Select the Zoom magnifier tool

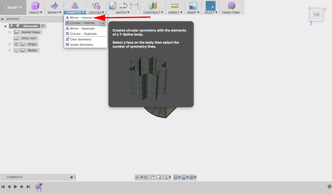click(159, 177)
